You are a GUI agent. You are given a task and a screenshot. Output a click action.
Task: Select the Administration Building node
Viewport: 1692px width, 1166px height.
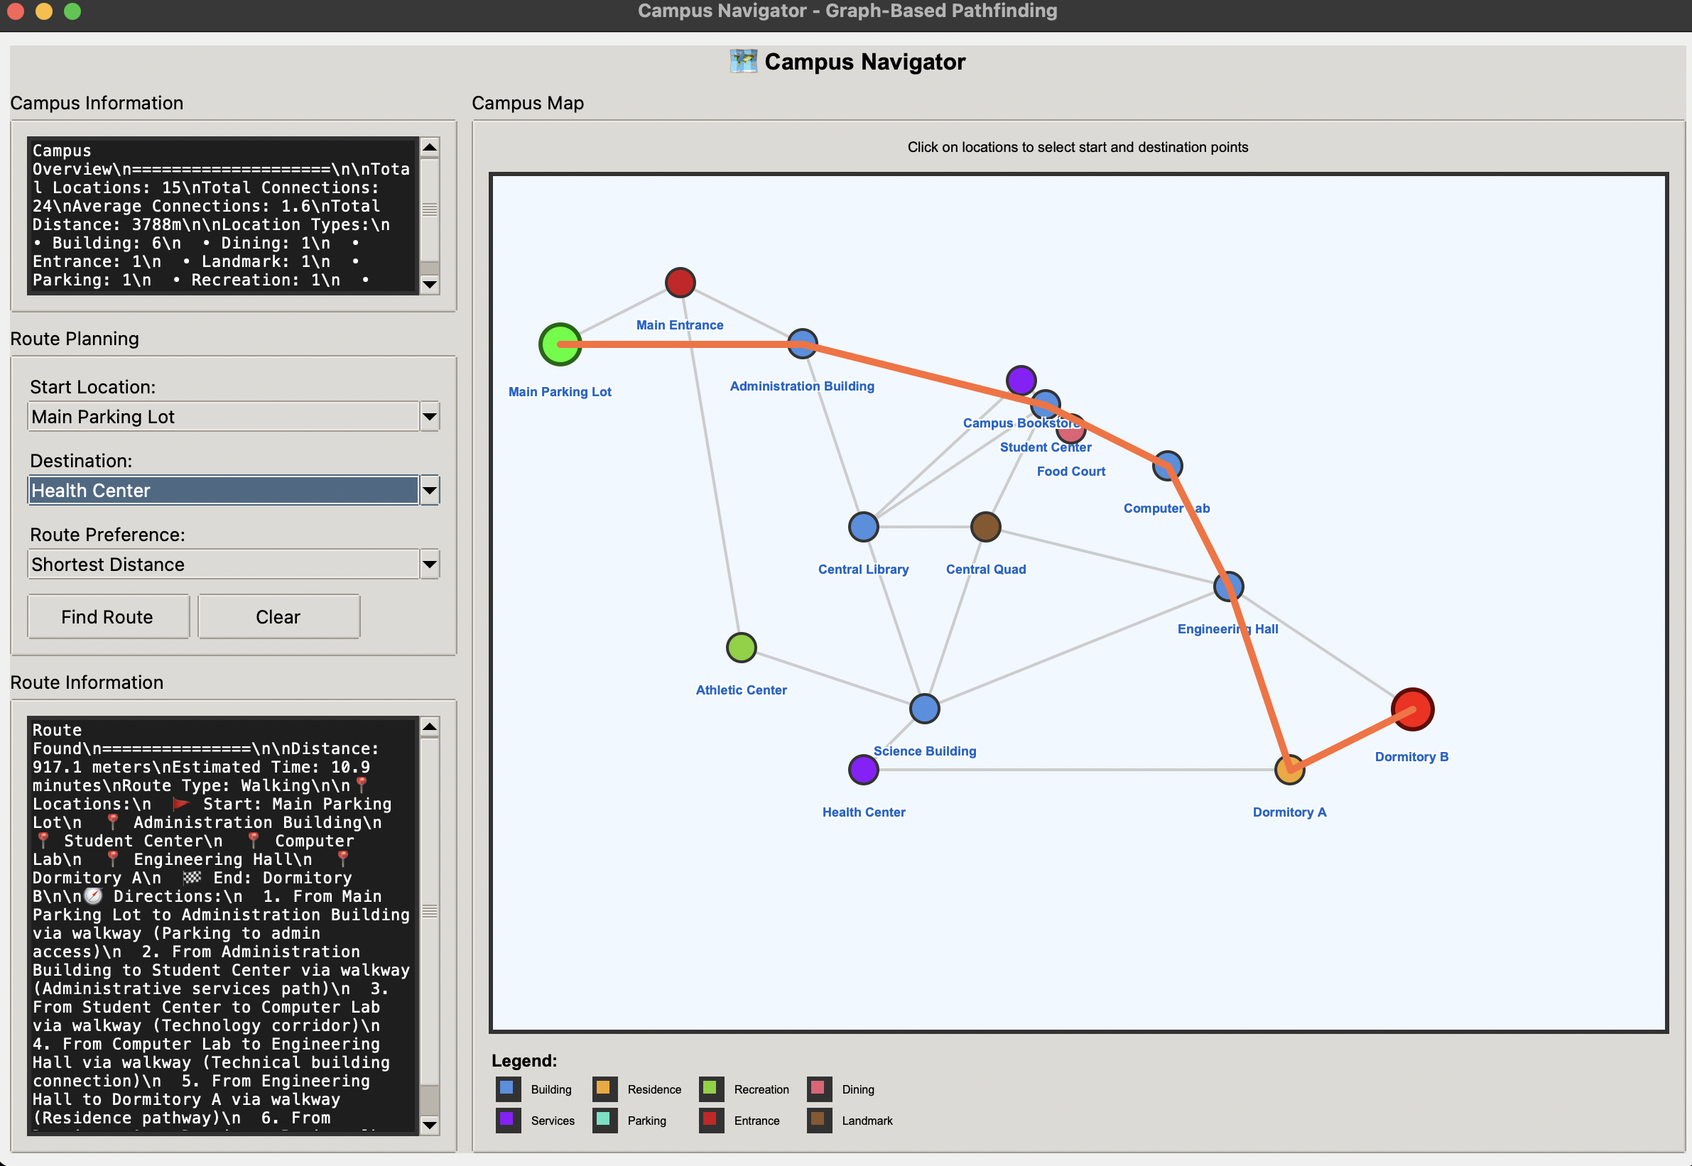coord(802,344)
